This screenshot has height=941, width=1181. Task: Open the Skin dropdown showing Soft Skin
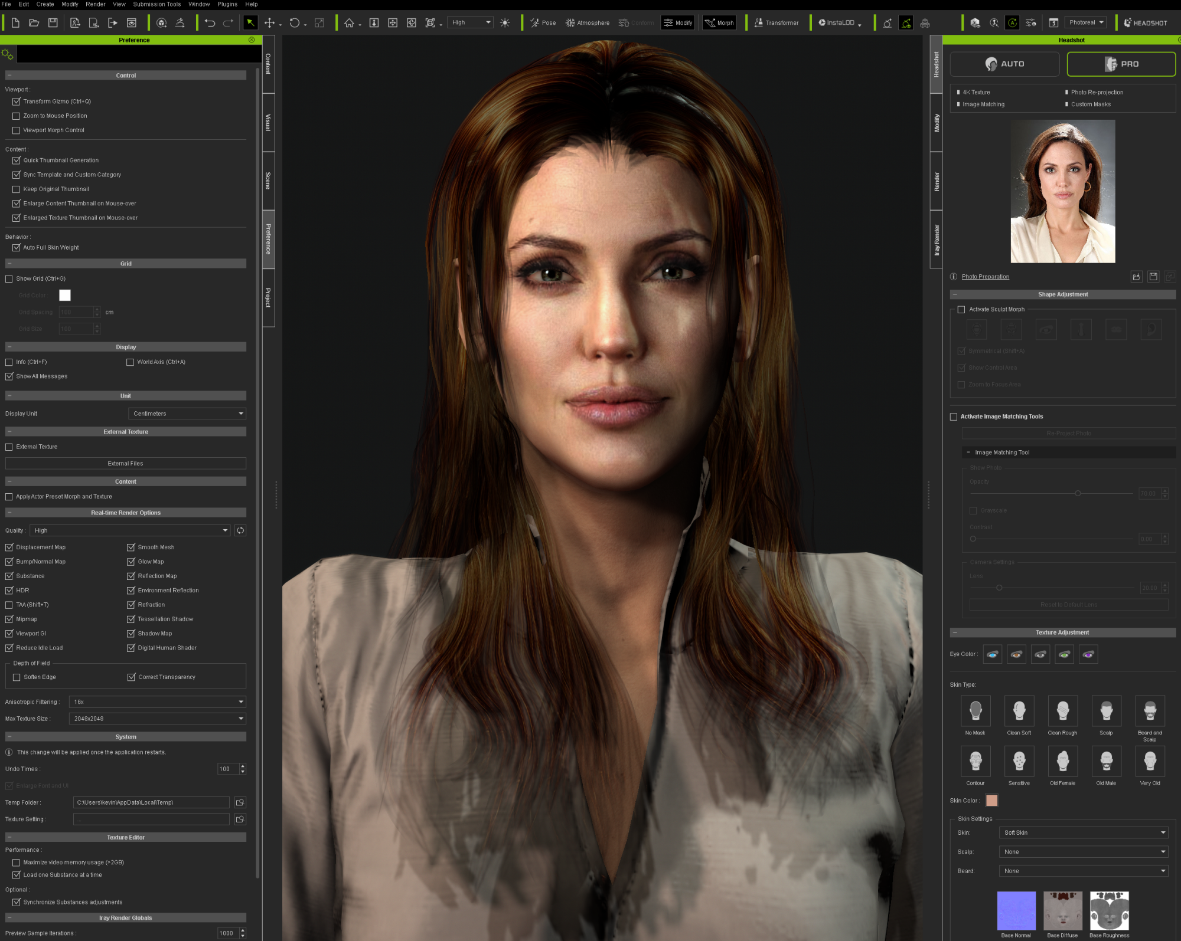[1084, 832]
